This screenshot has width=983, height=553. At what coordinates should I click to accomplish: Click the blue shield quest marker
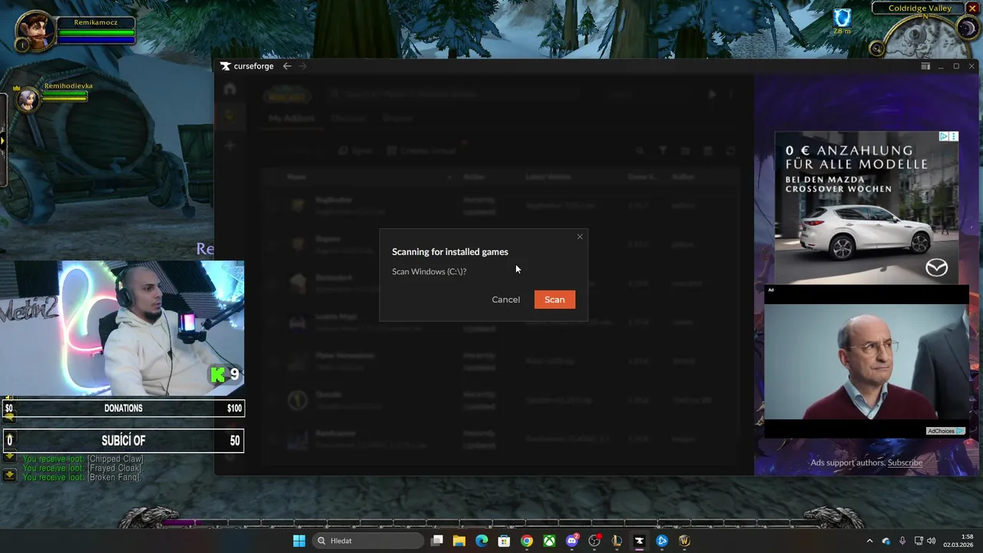[x=842, y=18]
